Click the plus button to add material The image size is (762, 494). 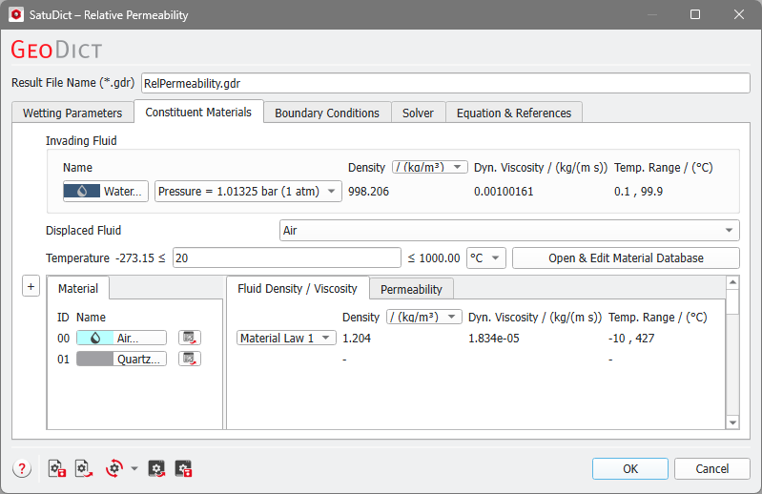pyautogui.click(x=31, y=287)
